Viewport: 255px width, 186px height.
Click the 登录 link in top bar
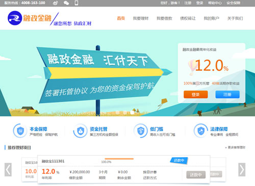(x=200, y=3)
